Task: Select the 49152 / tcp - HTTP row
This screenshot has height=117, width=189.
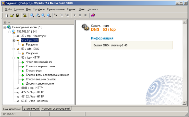Action: [x=33, y=96]
